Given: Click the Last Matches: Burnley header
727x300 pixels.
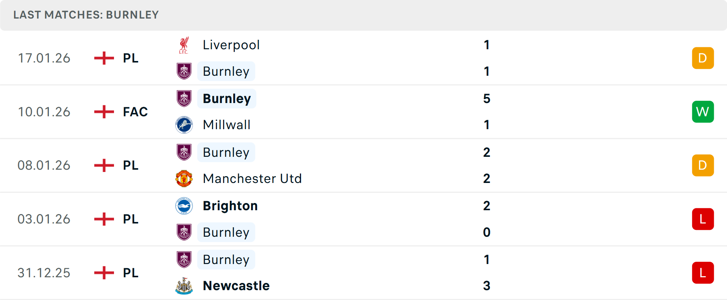Looking at the screenshot, I should [x=86, y=15].
